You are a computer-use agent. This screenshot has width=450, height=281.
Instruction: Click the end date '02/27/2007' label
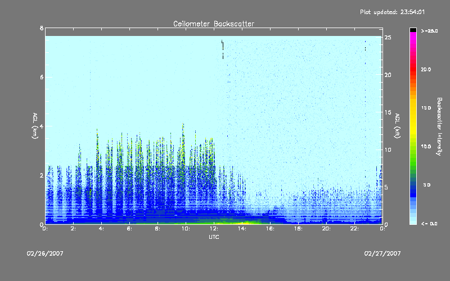pos(382,253)
